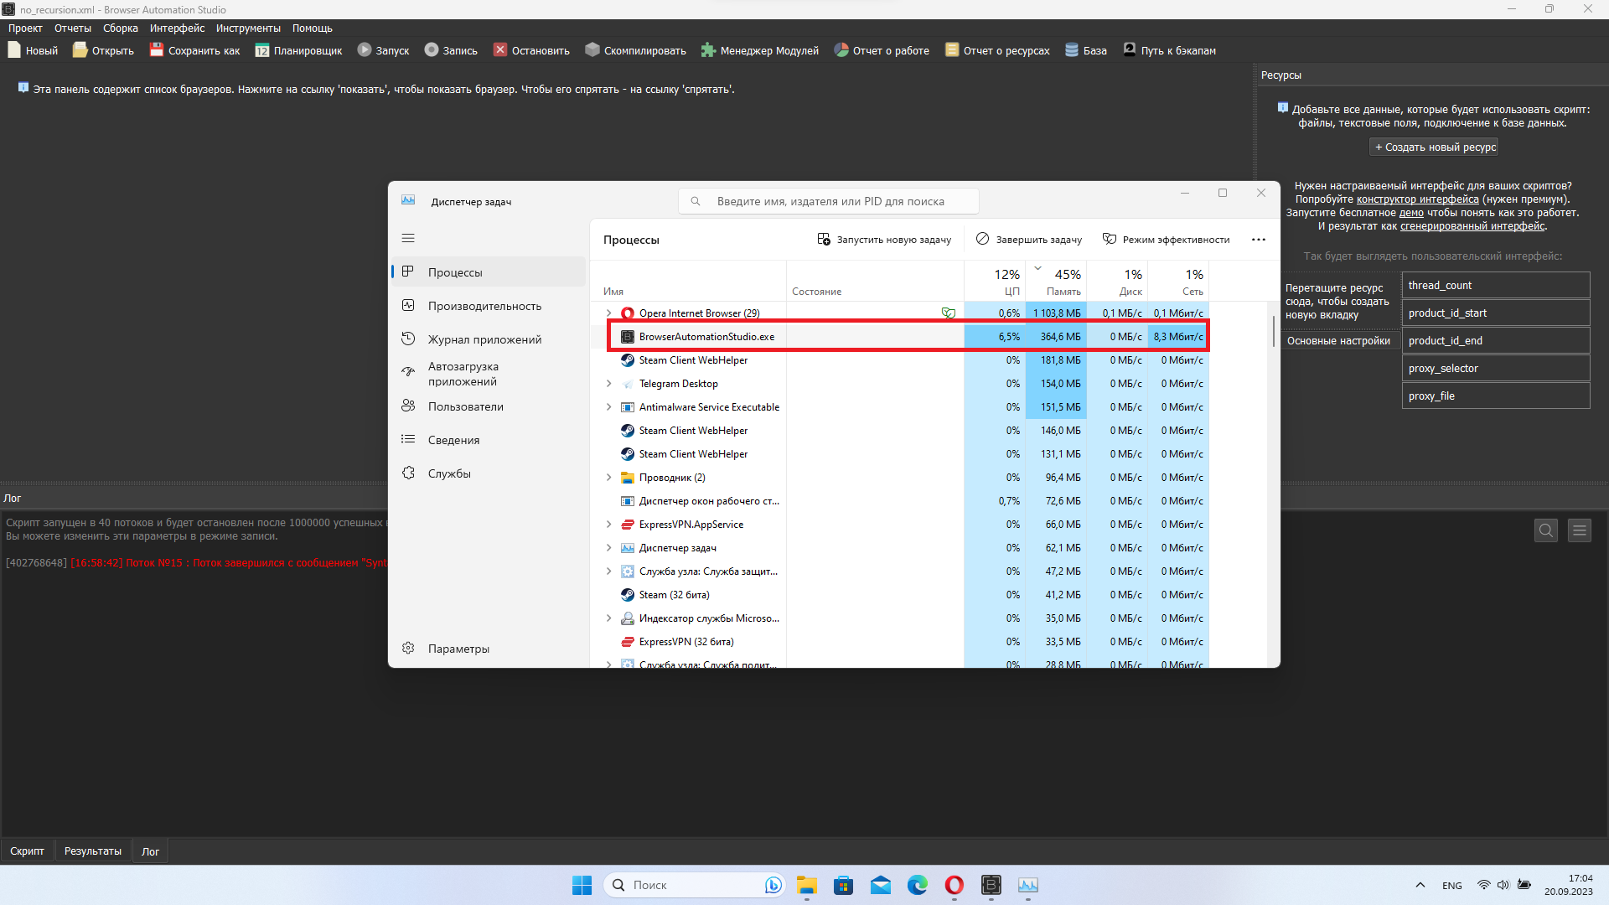Screen dimensions: 1609x905
Task: Open the Инструменты menu
Action: click(248, 28)
